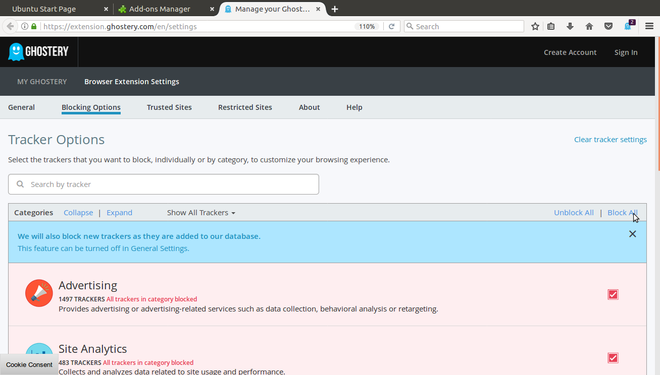Viewport: 660px width, 375px height.
Task: Close the Ubuntu Start Page tab
Action: tap(106, 9)
